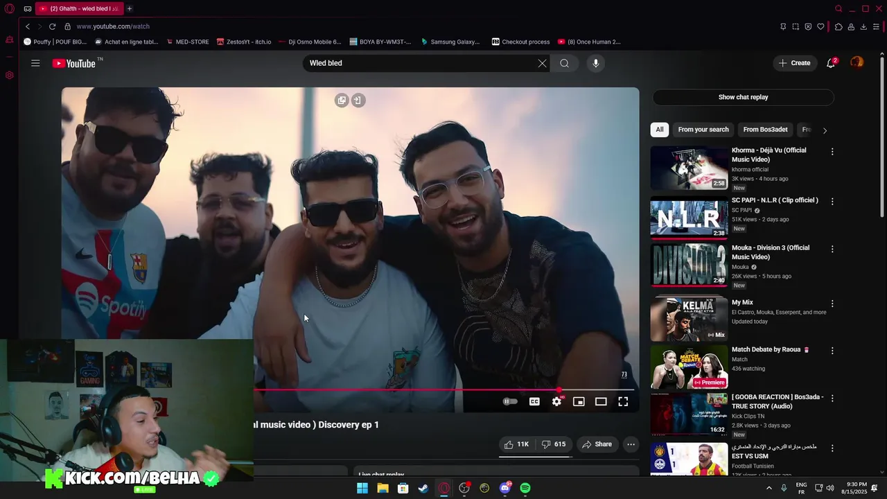This screenshot has width=887, height=499.
Task: Open video player settings gear
Action: click(556, 401)
